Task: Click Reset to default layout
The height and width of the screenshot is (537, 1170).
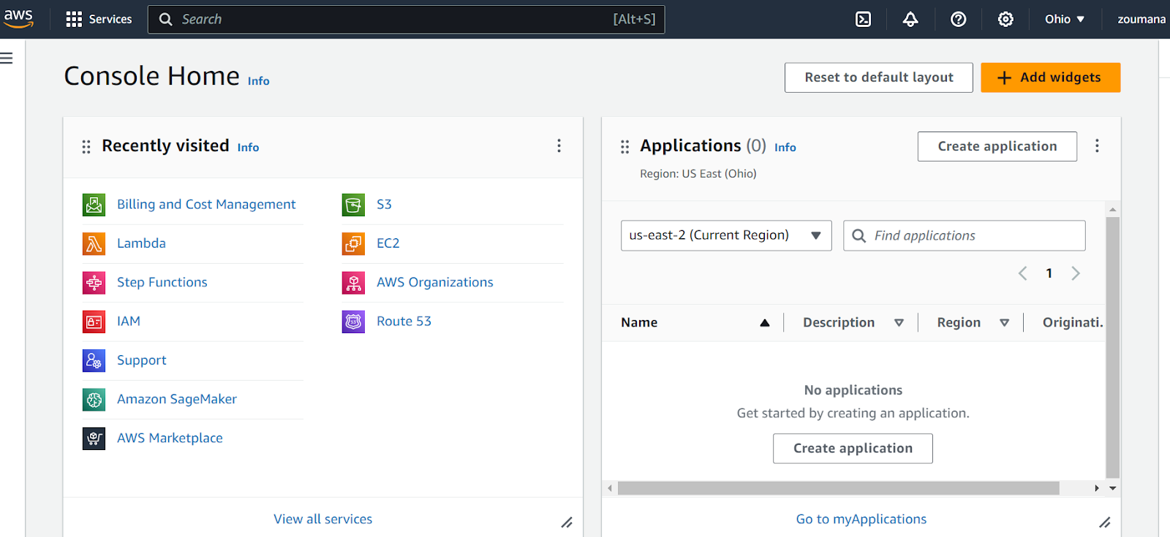Action: pos(879,77)
